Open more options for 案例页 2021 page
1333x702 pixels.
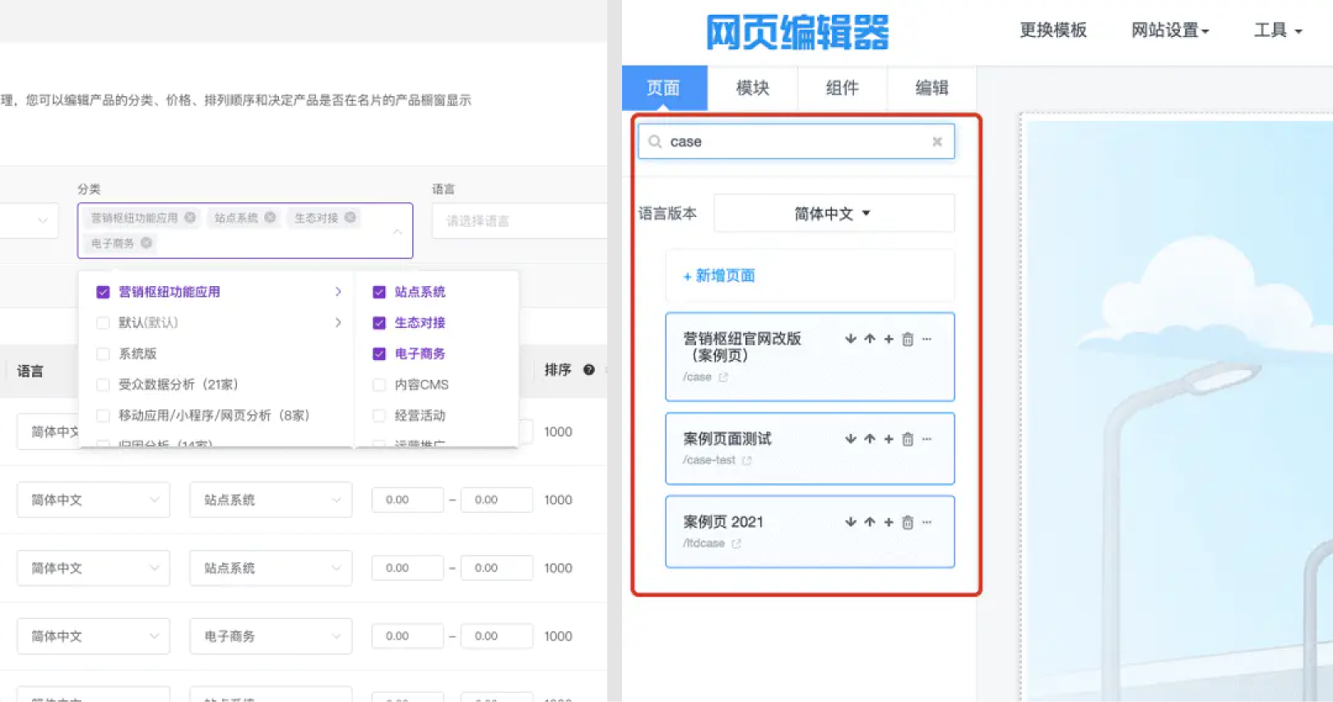927,522
